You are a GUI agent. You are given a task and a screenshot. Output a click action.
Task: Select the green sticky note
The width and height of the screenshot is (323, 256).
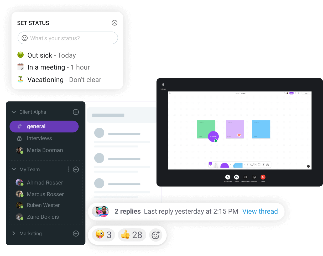(x=206, y=129)
